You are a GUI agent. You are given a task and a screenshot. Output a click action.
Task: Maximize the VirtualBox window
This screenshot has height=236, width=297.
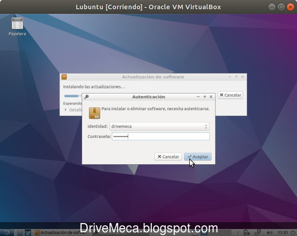coord(281,7)
